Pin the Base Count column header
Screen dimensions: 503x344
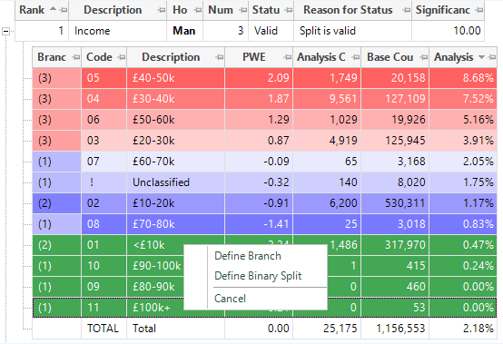click(x=423, y=57)
